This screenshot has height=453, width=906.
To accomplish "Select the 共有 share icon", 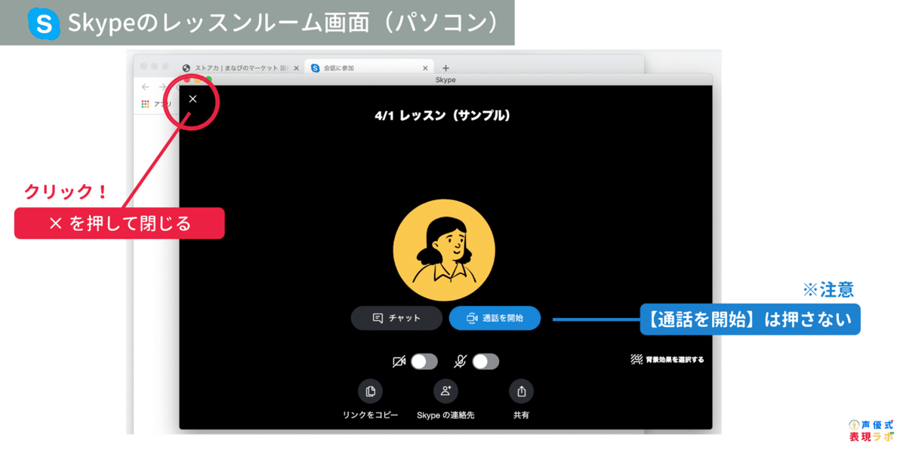I will [x=521, y=391].
